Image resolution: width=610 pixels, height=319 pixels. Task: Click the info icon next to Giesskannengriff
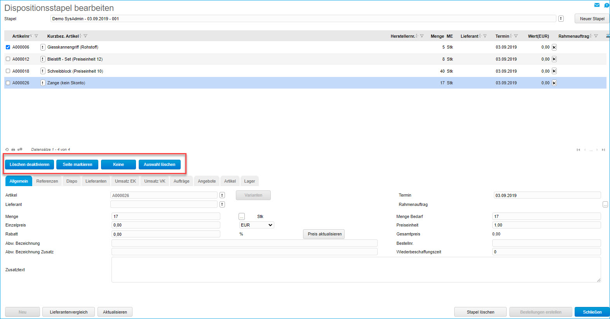pyautogui.click(x=43, y=47)
